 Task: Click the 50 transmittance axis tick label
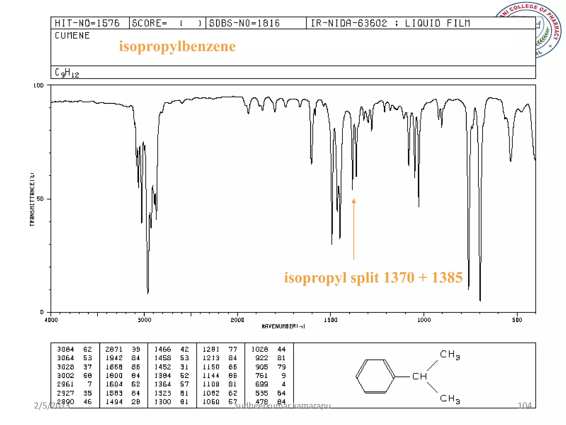(40, 199)
